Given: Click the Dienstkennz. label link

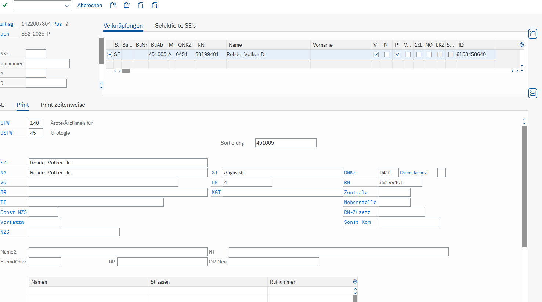Looking at the screenshot, I should pyautogui.click(x=414, y=172).
